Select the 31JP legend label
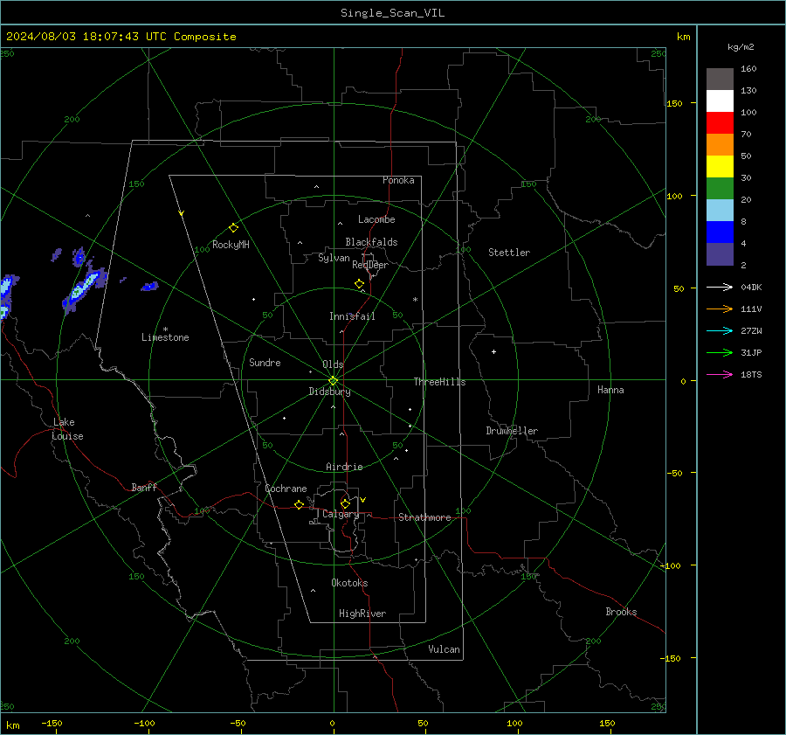Viewport: 786px width, 735px height. point(751,353)
